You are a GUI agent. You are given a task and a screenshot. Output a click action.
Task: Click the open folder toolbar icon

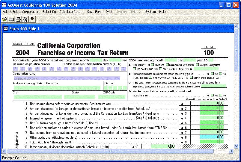[4, 19]
